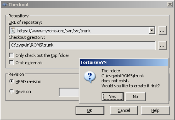Image resolution: width=175 pixels, height=120 pixels.
Task: Click the 'Checkout directory:' label
Action: [27, 37]
